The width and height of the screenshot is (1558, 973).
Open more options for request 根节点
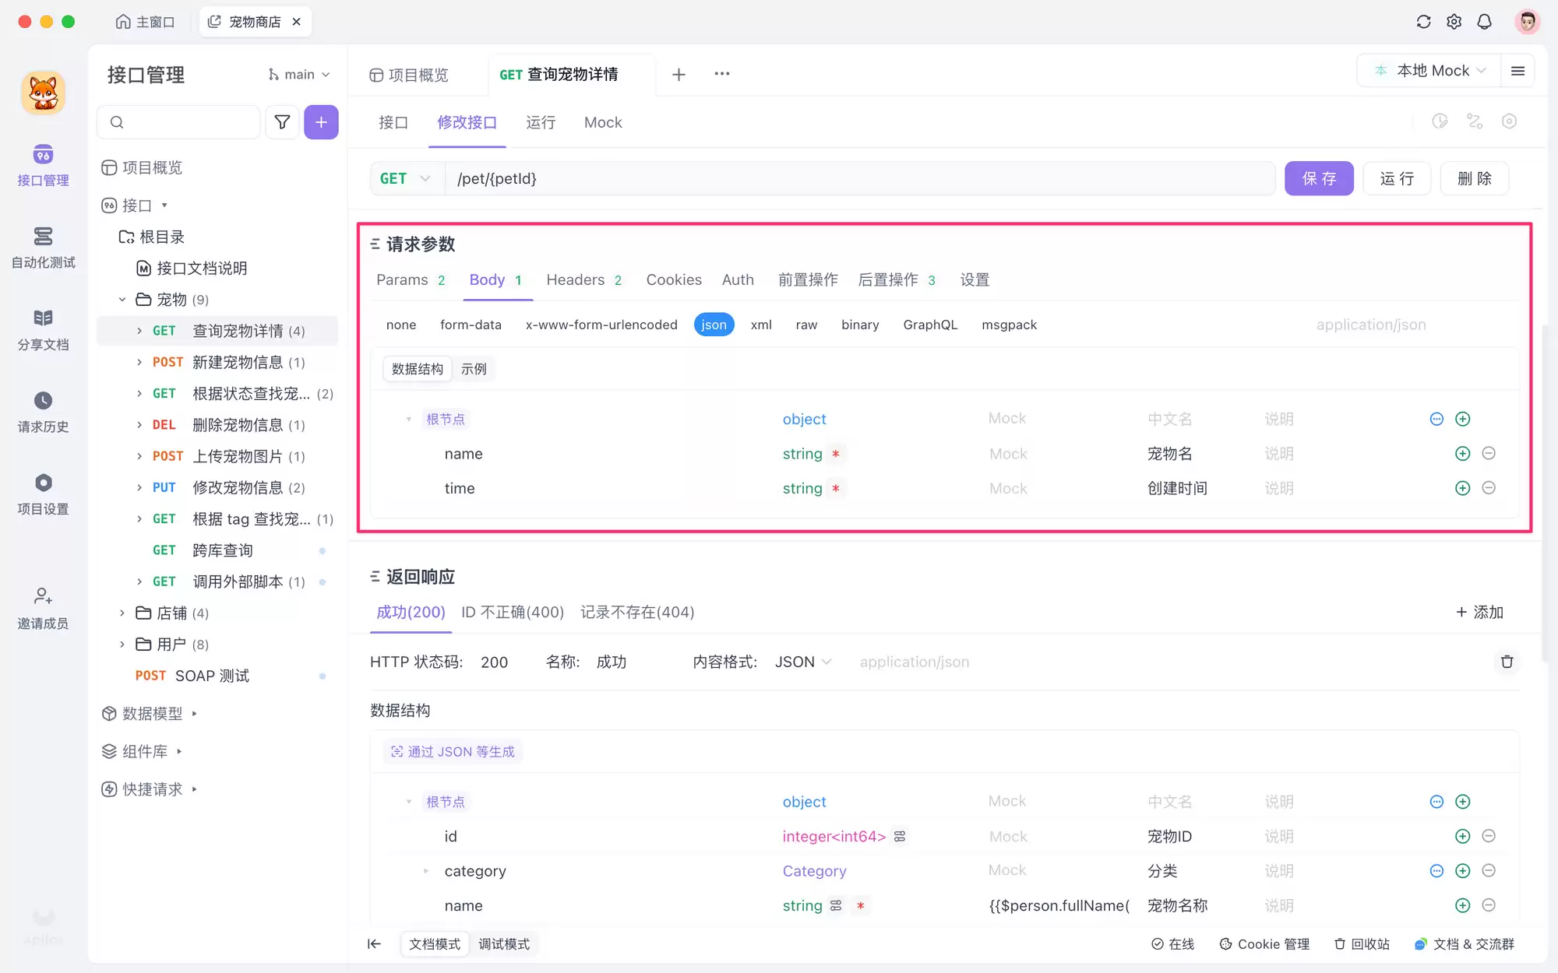pyautogui.click(x=1436, y=419)
